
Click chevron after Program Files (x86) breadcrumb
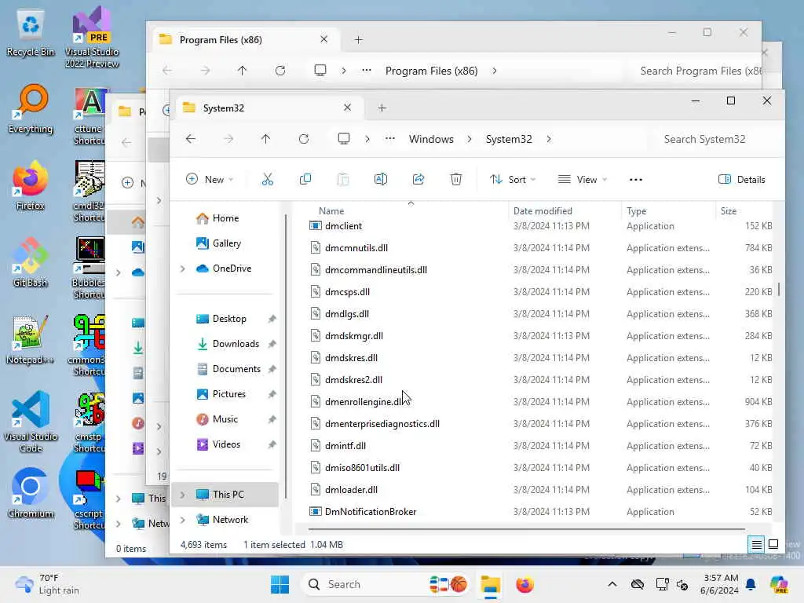coord(495,71)
